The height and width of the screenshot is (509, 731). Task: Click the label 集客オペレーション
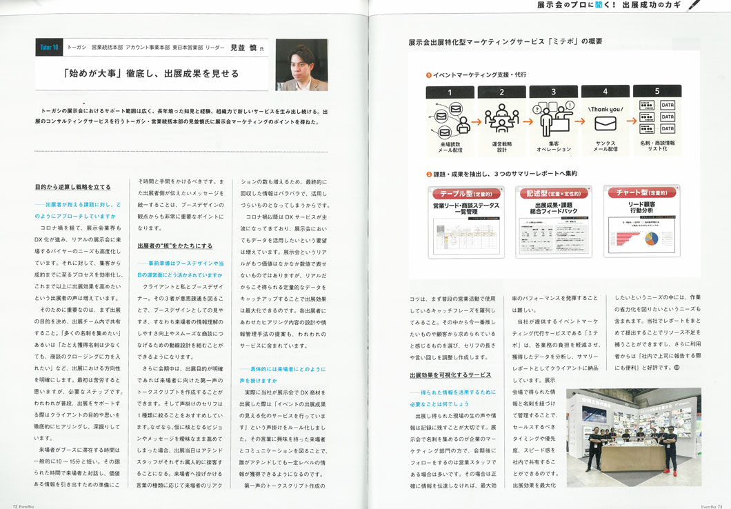[553, 146]
